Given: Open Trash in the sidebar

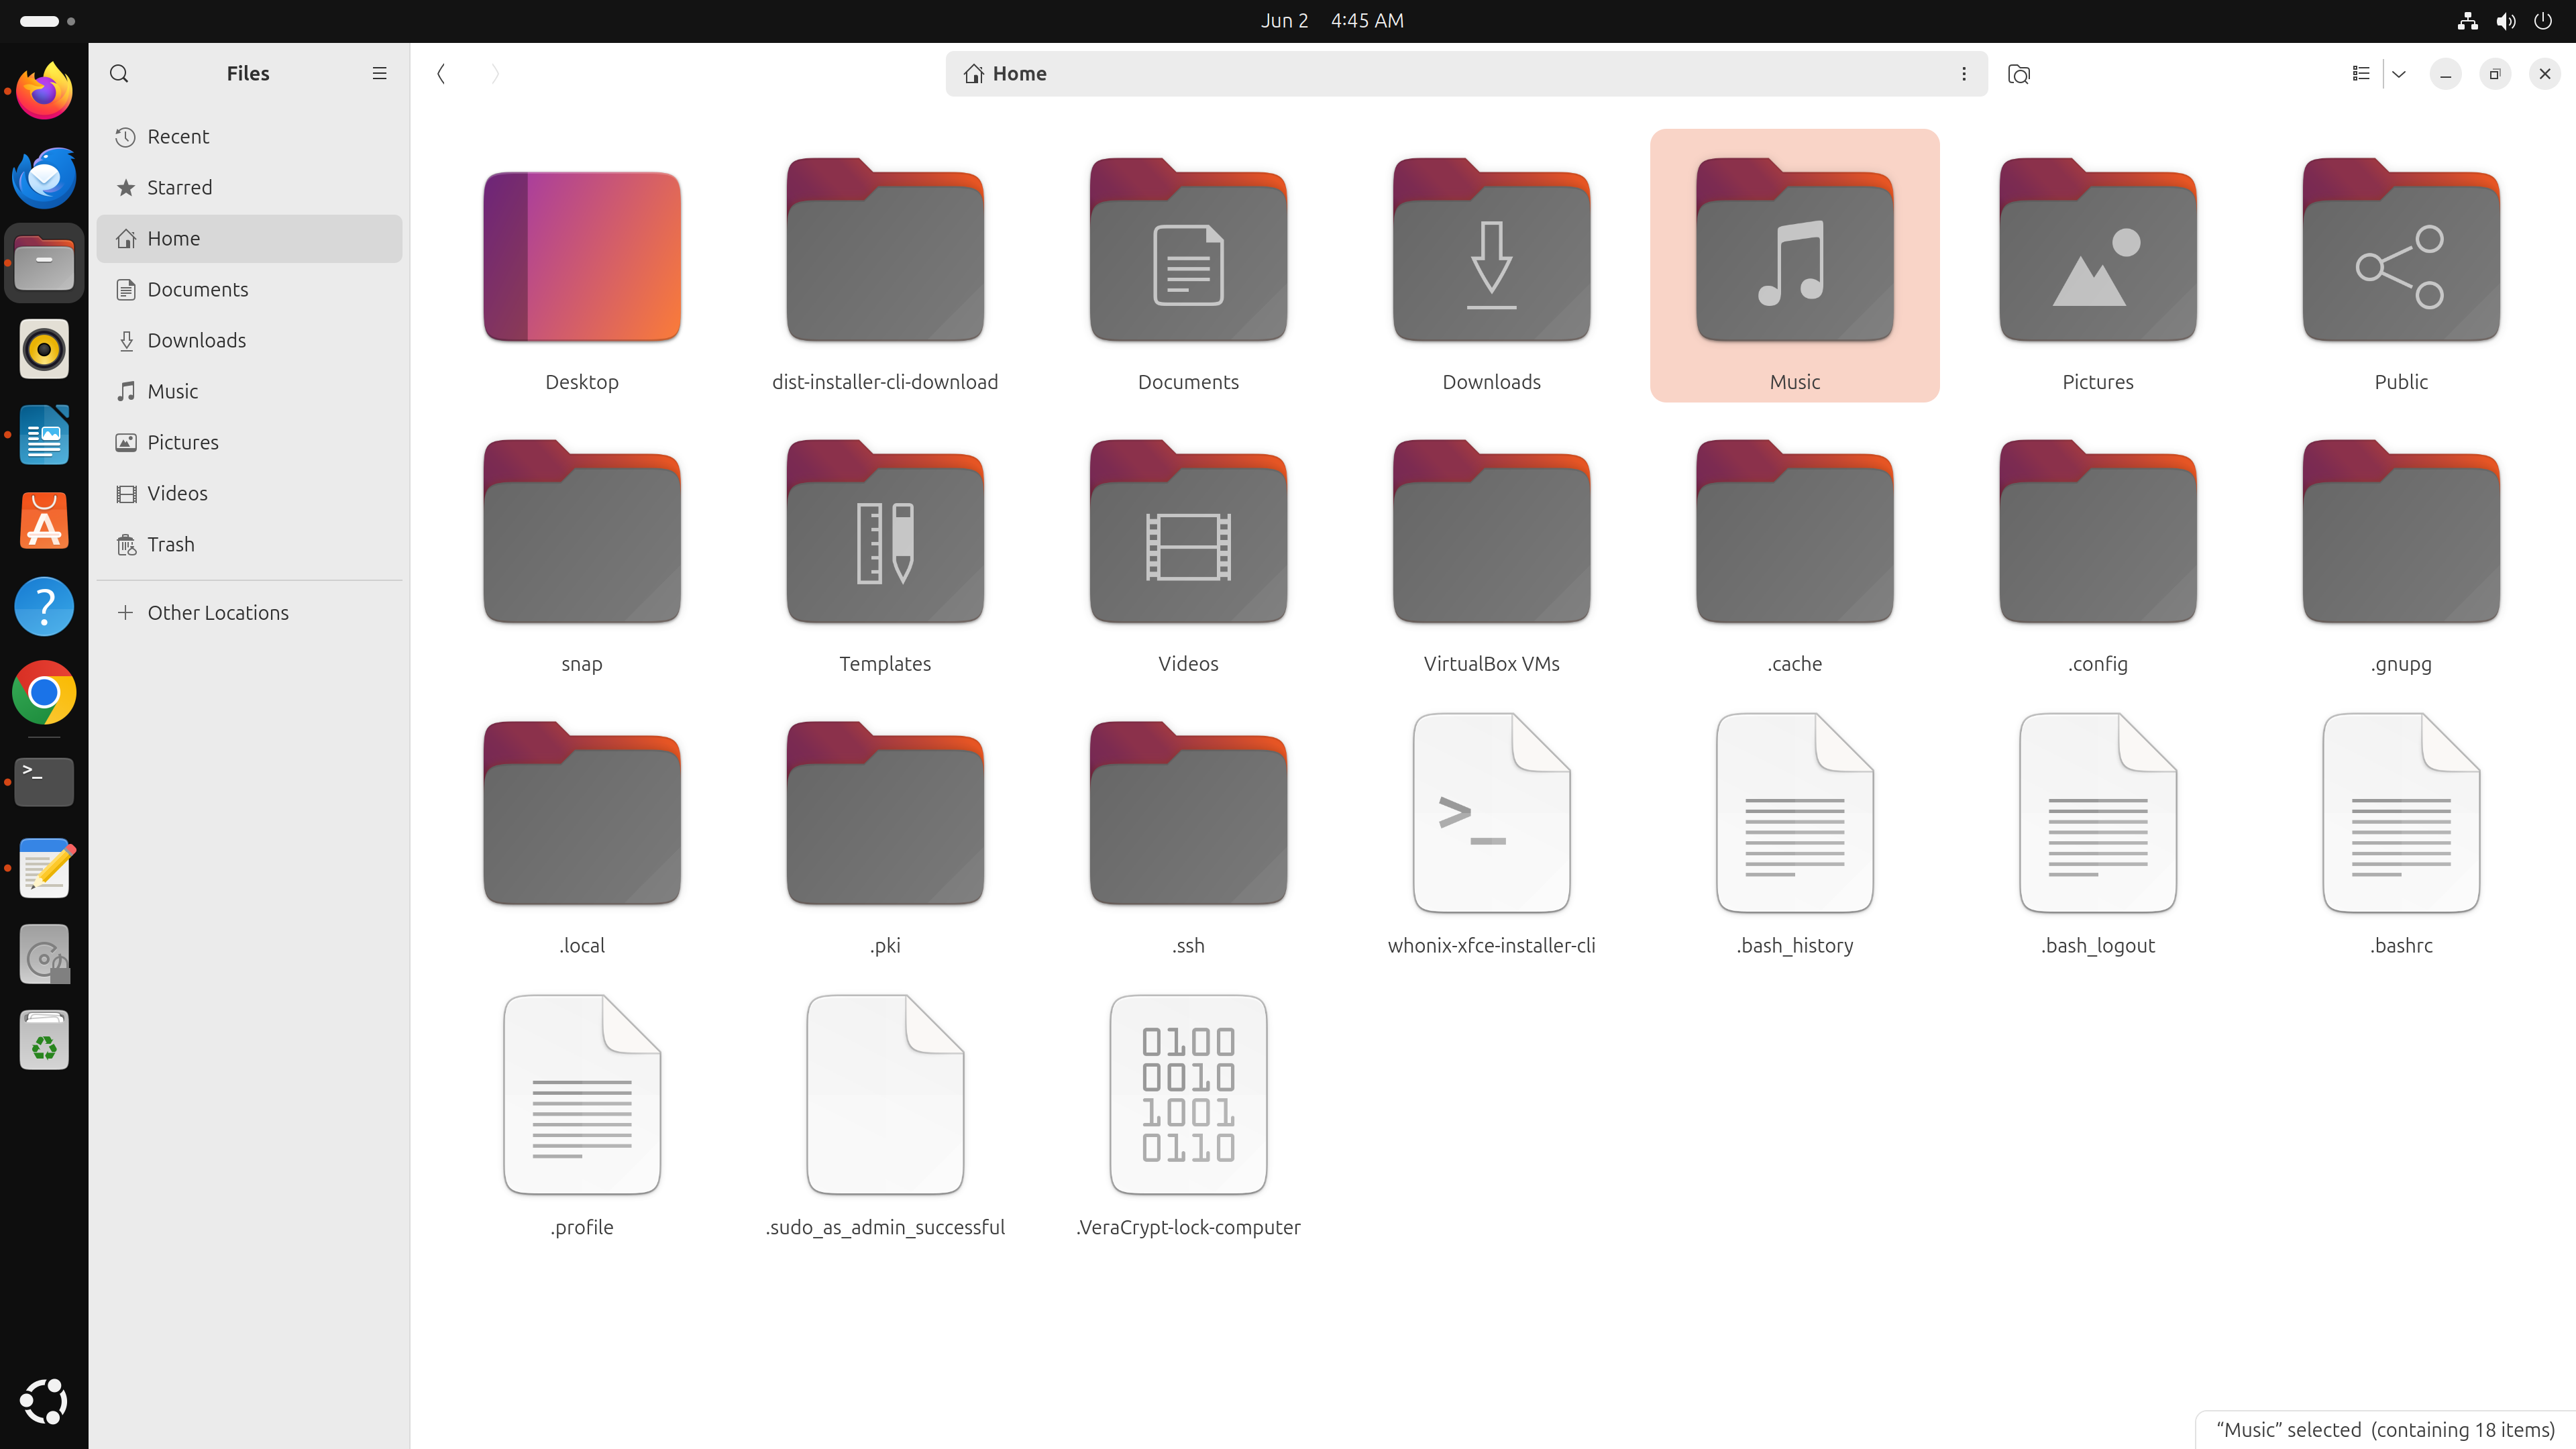Looking at the screenshot, I should (170, 544).
